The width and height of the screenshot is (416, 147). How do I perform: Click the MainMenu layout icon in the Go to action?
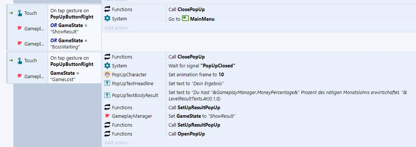(185, 19)
